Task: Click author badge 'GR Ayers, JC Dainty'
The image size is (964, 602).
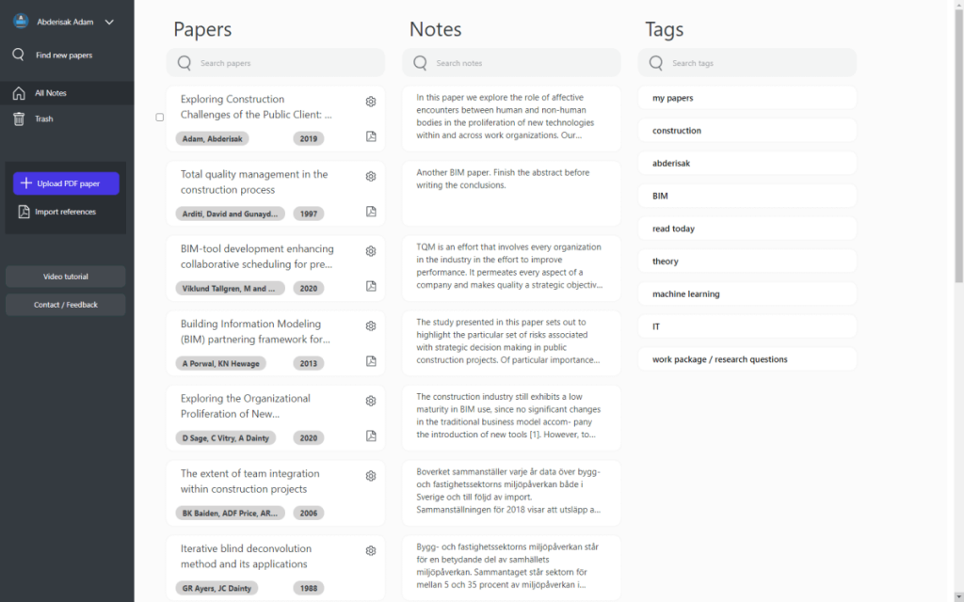Action: point(217,588)
